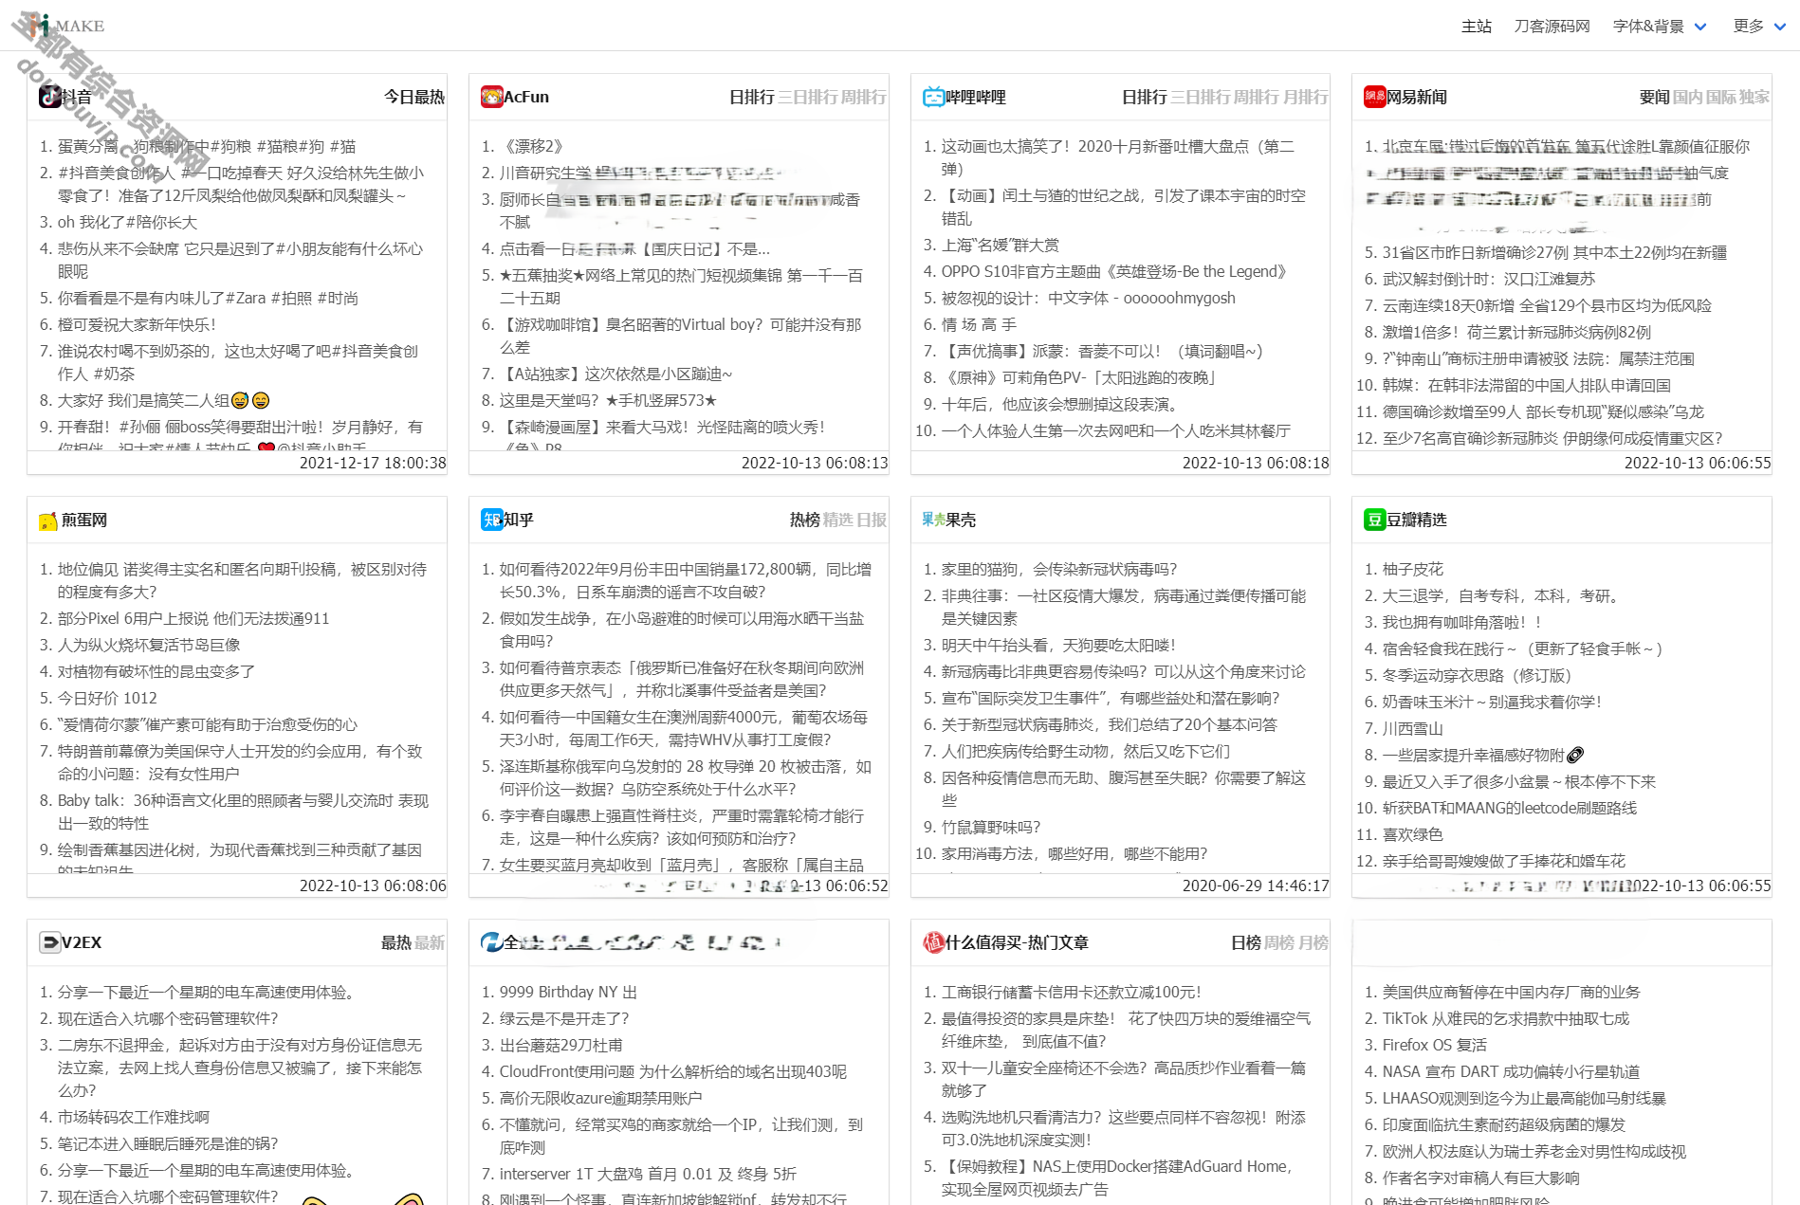Image resolution: width=1800 pixels, height=1205 pixels.
Task: Open 网易新闻 item "武汉解封倒计时:汉口江滩复苏"
Action: 1489,279
